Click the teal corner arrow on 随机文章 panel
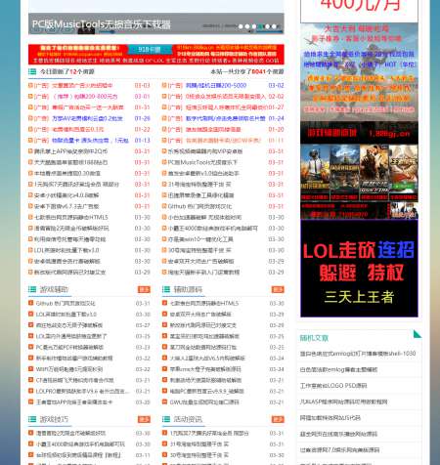 (x=418, y=334)
